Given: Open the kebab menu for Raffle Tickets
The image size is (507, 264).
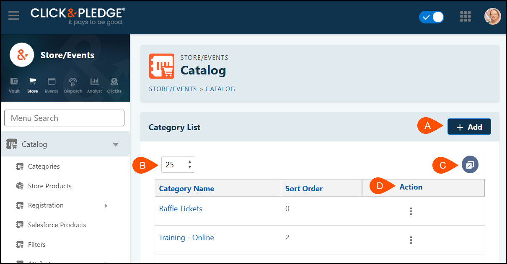Looking at the screenshot, I should tap(411, 211).
